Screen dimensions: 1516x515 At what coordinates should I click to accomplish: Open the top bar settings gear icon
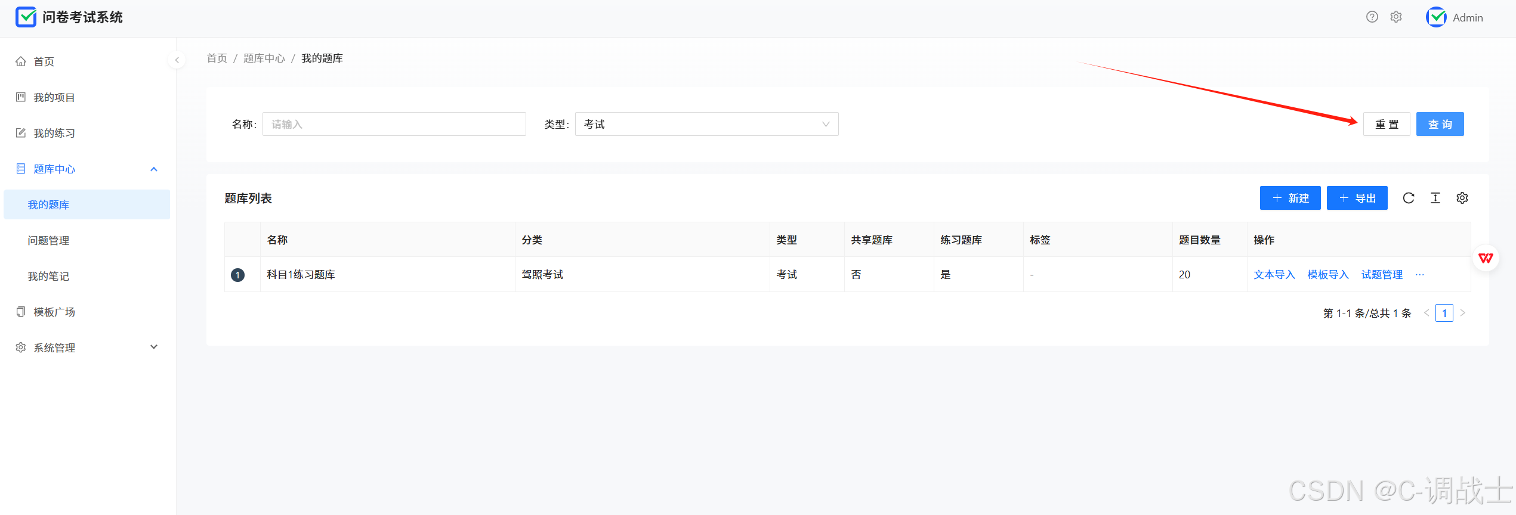[x=1396, y=17]
